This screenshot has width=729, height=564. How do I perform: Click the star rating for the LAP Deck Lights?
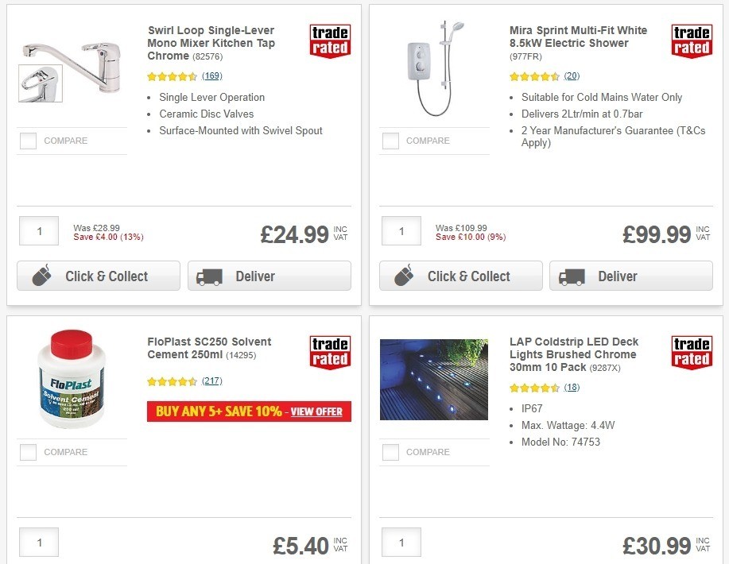pos(535,388)
